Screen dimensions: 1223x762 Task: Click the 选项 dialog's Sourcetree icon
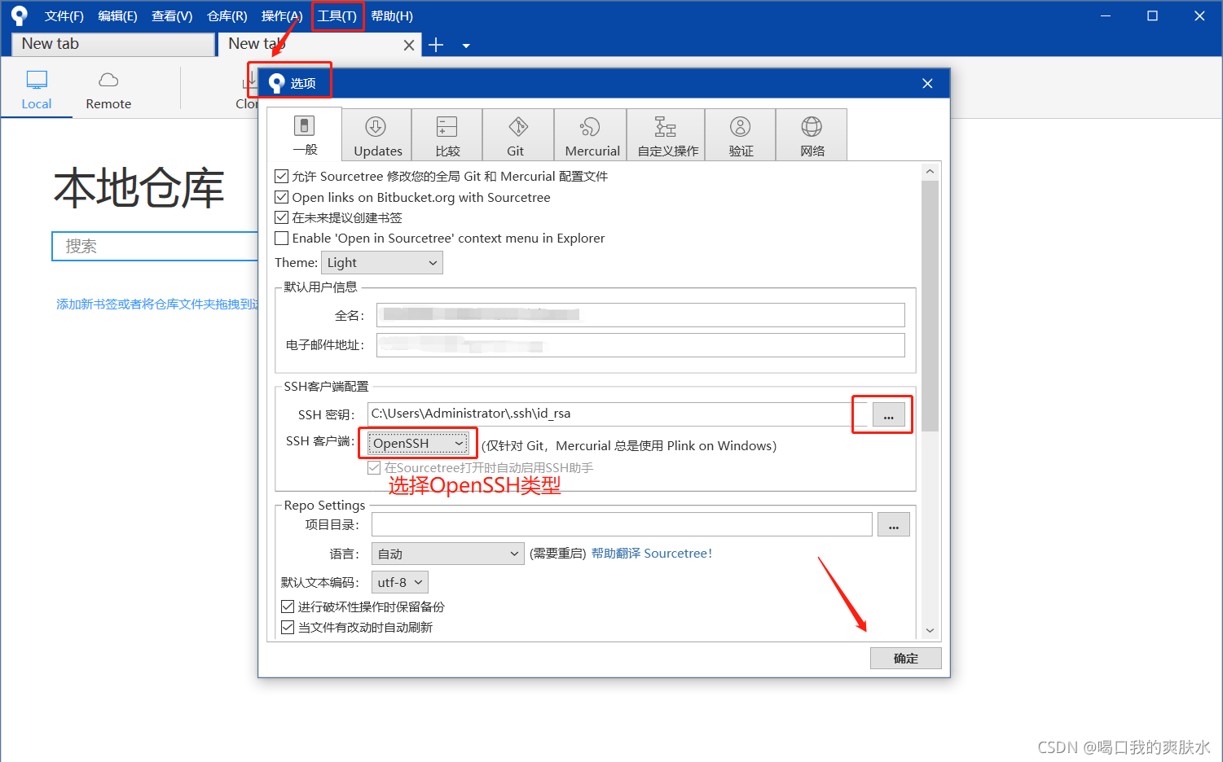click(x=277, y=83)
